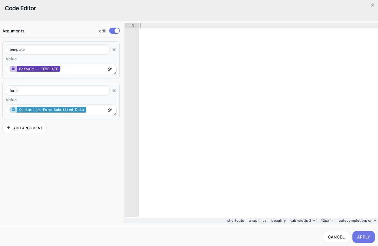Click ADD ARGUMENT button
Viewport: 378px width, 246px height.
pos(25,128)
